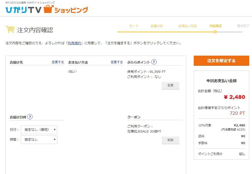Click the ショッピング logo text
The image size is (252, 174).
[71, 10]
